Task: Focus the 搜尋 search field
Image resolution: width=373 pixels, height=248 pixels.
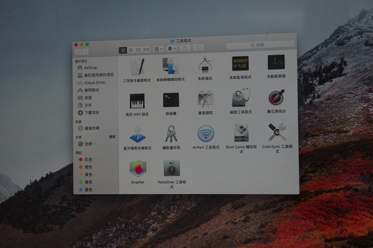Action: [x=260, y=45]
